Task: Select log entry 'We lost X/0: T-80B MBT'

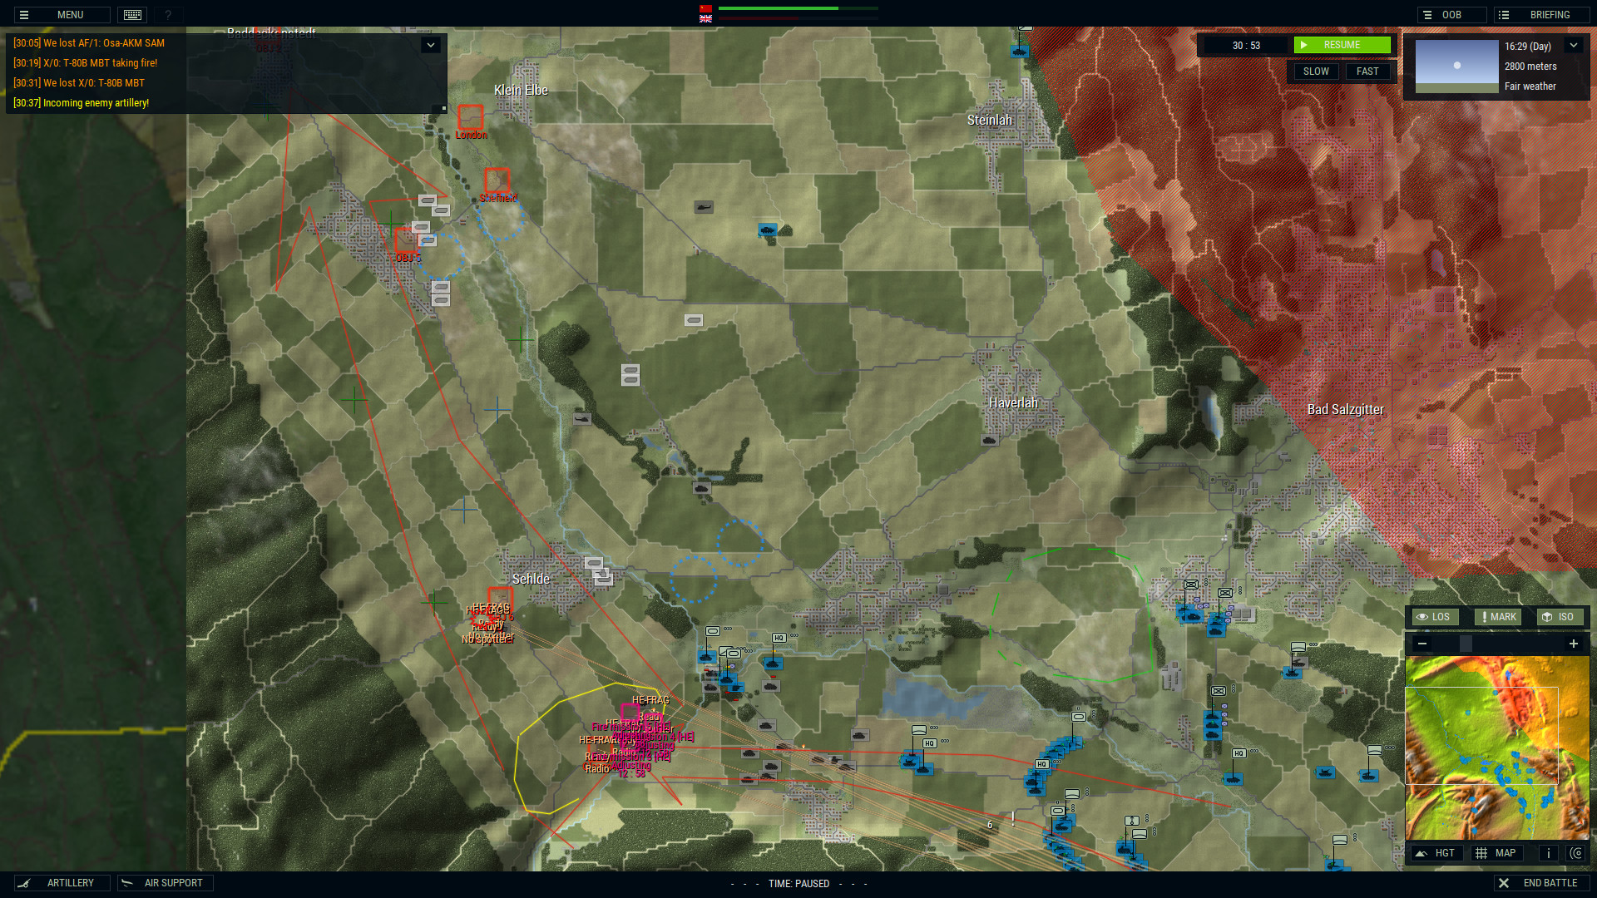Action: tap(79, 83)
